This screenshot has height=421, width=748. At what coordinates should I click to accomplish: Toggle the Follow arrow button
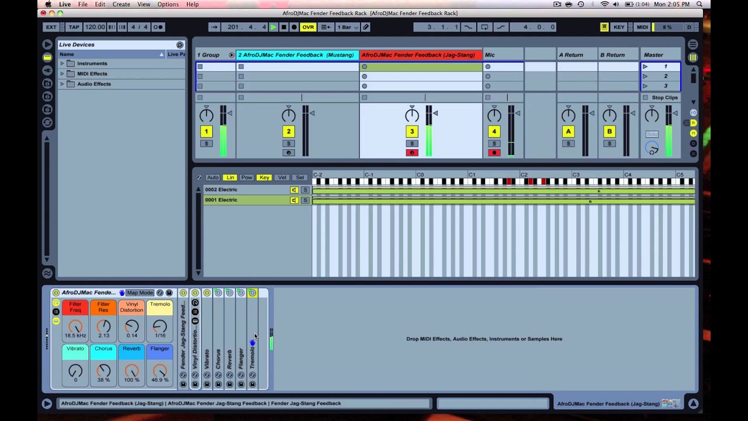tap(214, 27)
